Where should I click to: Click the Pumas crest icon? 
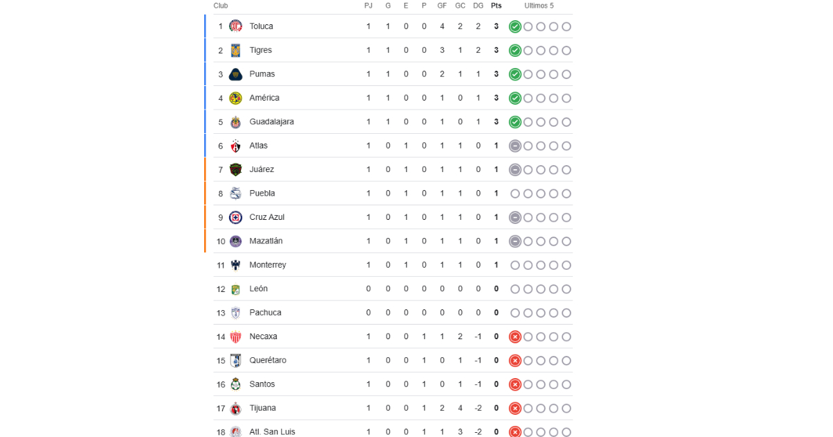[x=235, y=74]
